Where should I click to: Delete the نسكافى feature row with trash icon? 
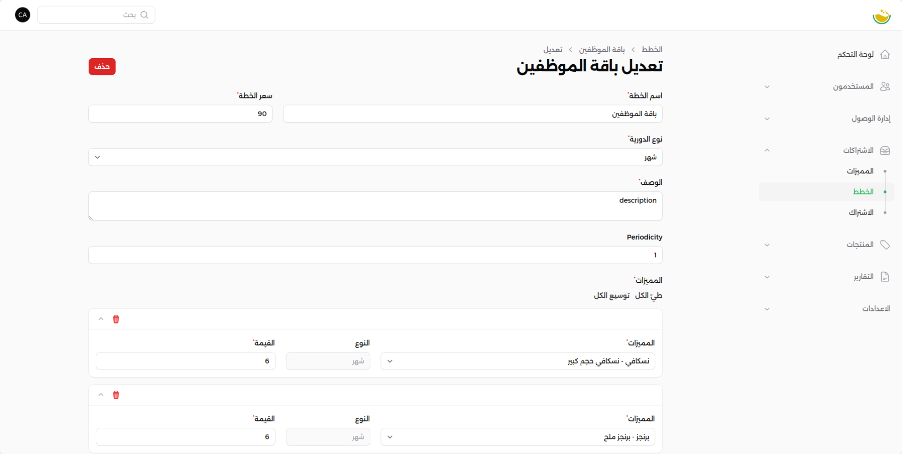(116, 319)
